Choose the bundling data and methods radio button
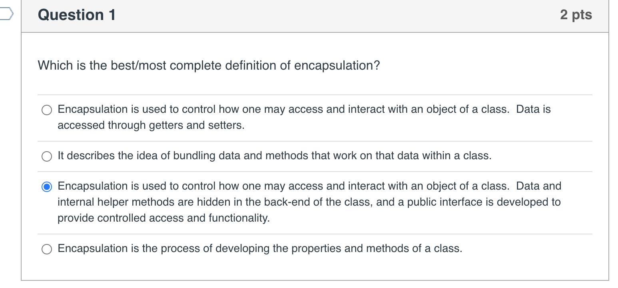 (47, 156)
